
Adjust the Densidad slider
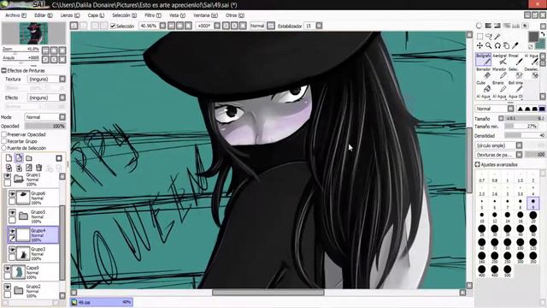(525, 135)
